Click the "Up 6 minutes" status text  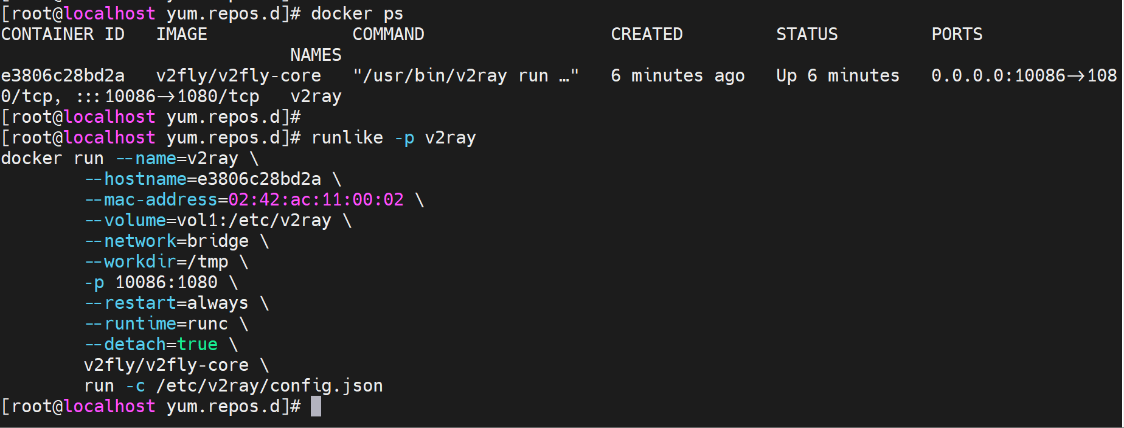pos(838,76)
